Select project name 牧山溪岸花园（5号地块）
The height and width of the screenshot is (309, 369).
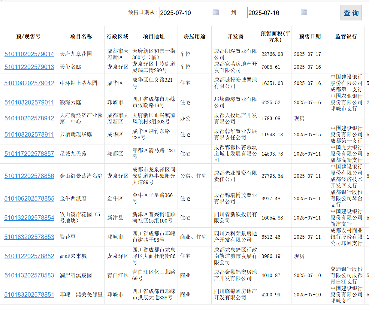(80, 217)
